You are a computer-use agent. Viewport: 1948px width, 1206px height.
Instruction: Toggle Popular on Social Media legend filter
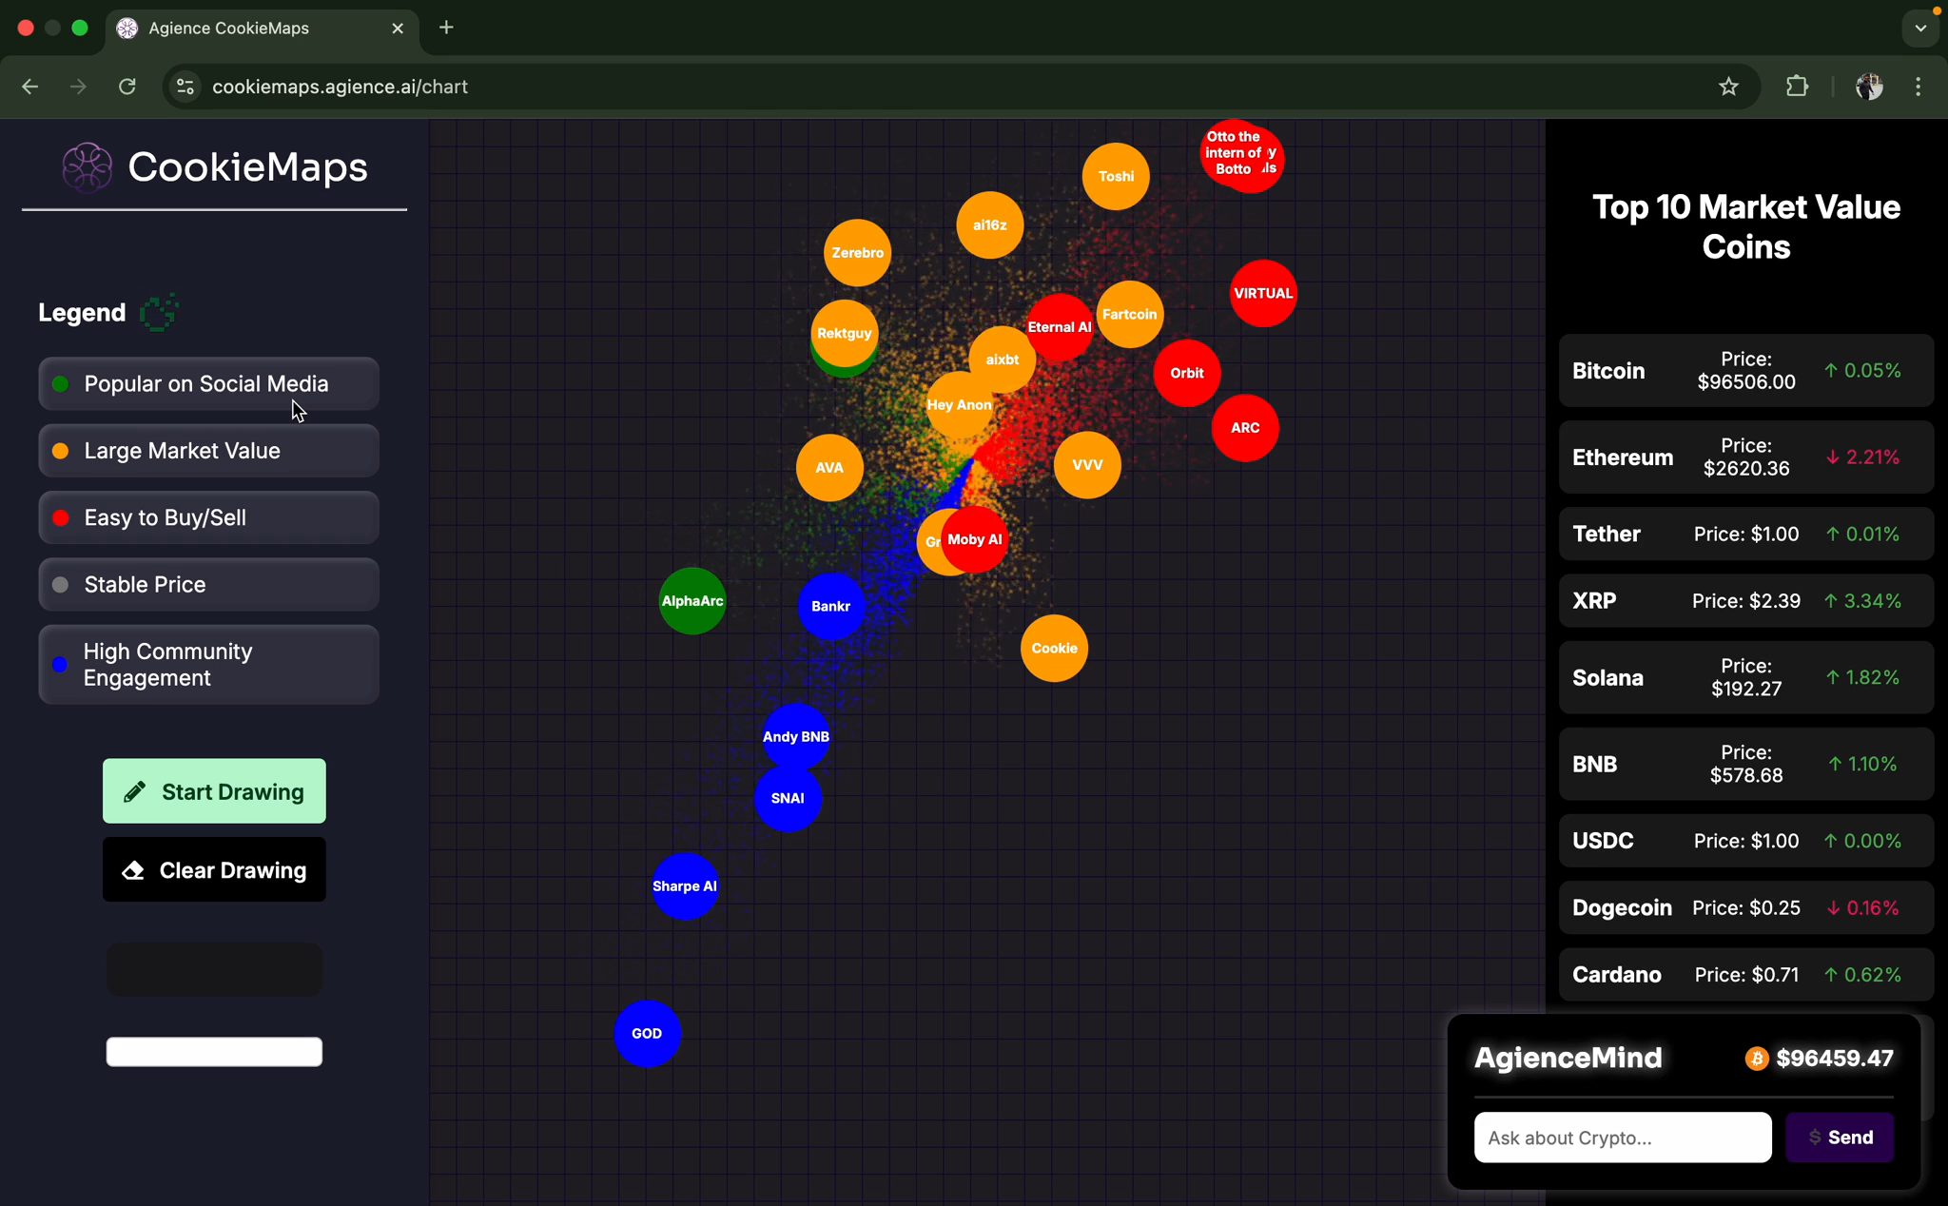point(208,383)
